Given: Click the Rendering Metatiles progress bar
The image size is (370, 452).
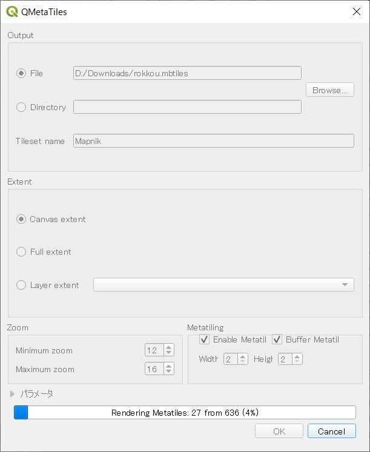Looking at the screenshot, I should tap(185, 413).
